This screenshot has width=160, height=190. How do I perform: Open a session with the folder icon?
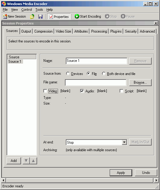pos(32,16)
